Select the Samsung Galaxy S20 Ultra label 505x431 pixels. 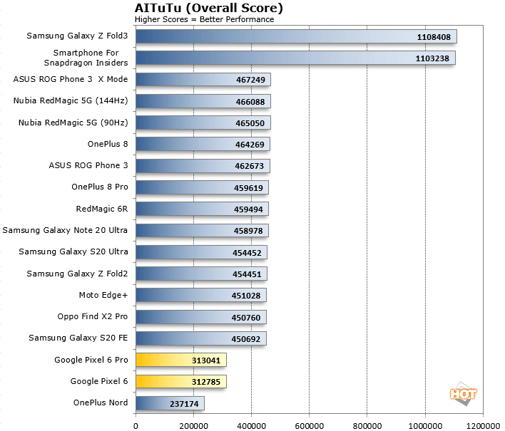[73, 251]
